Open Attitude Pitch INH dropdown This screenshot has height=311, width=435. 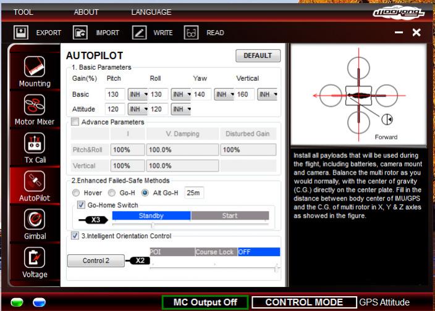coord(138,109)
